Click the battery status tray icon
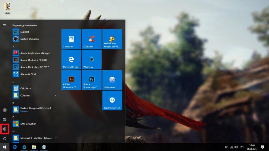This screenshot has width=269, height=151. point(227,147)
